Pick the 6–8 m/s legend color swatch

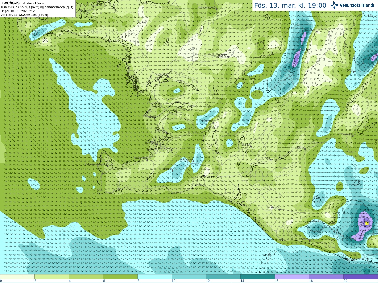(x=120, y=277)
